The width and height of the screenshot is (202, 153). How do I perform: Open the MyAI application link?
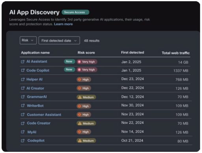click(32, 132)
